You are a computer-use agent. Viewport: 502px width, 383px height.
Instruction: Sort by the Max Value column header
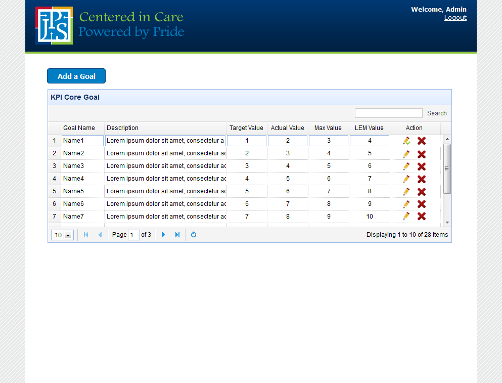pyautogui.click(x=329, y=128)
